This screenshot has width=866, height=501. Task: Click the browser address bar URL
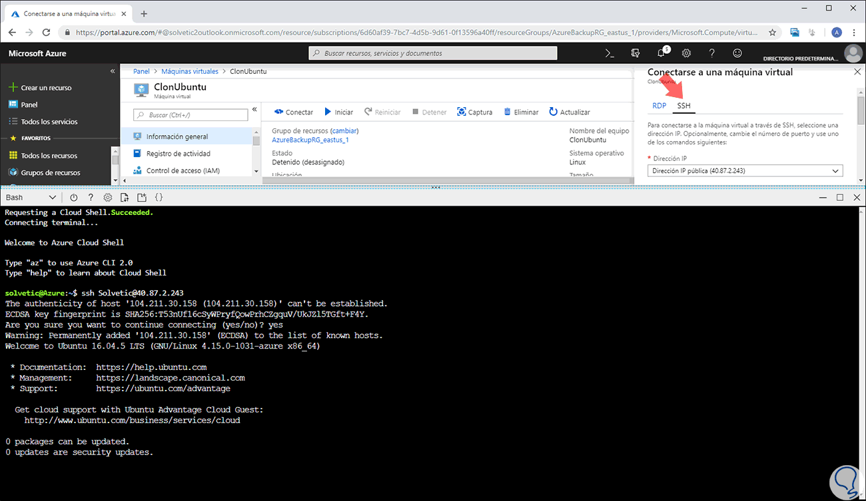pos(417,32)
